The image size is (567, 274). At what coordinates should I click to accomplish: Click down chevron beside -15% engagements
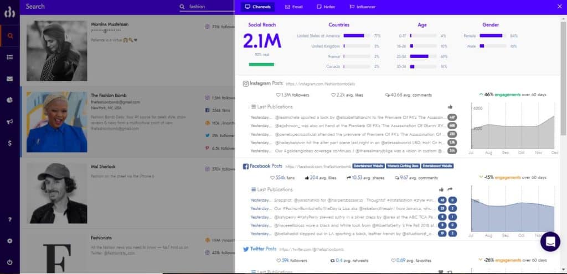pyautogui.click(x=481, y=177)
